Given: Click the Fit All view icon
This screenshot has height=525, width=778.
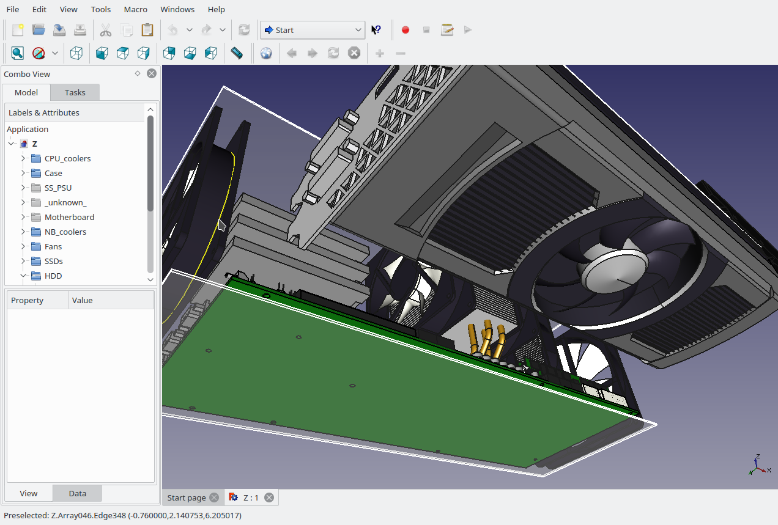Looking at the screenshot, I should (17, 53).
